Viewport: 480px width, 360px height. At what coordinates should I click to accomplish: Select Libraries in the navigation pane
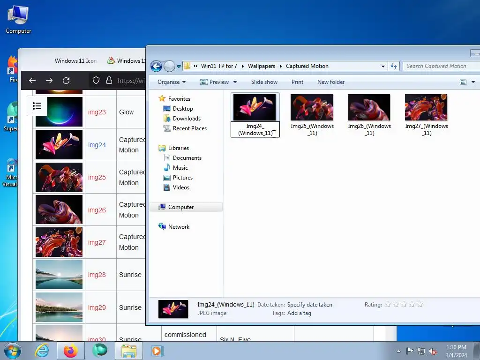[179, 148]
